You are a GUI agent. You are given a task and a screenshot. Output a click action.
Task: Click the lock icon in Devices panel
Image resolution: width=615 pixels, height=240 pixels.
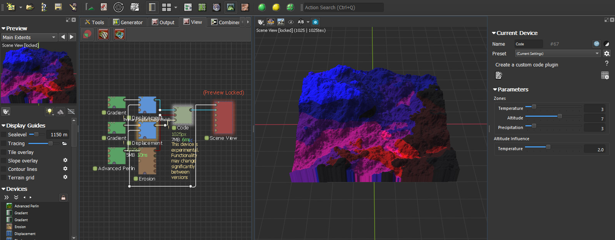[x=63, y=197]
